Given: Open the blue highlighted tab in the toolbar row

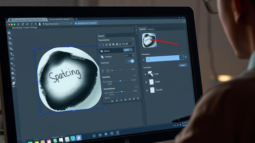Looking at the screenshot, I should (86, 23).
